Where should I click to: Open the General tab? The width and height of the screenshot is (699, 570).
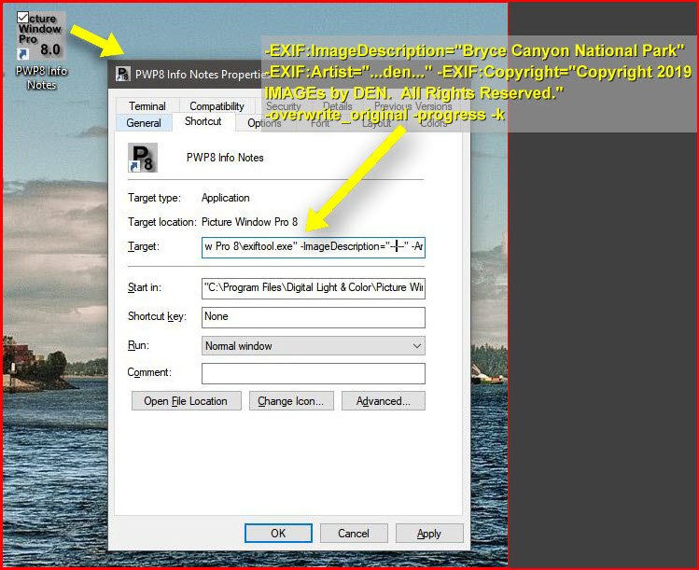pyautogui.click(x=144, y=123)
